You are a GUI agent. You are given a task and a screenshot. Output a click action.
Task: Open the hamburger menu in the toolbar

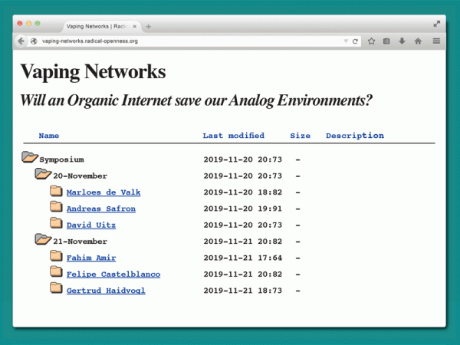(x=436, y=41)
